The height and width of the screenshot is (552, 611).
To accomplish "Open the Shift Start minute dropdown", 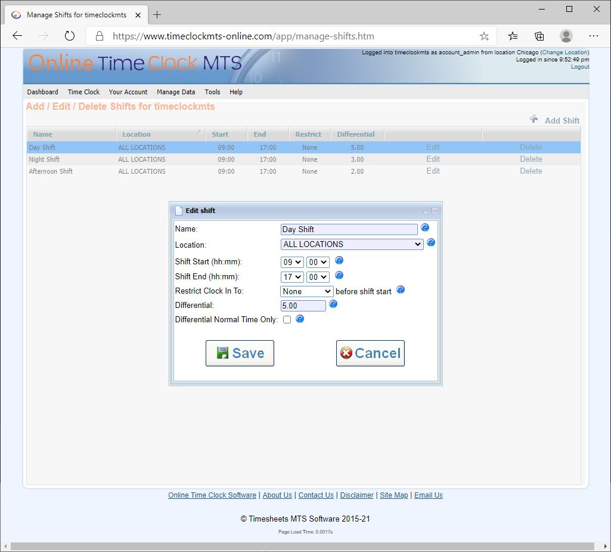I will pos(318,262).
